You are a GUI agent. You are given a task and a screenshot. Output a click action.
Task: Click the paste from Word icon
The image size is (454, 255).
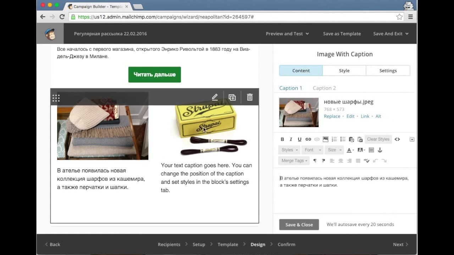pyautogui.click(x=360, y=139)
